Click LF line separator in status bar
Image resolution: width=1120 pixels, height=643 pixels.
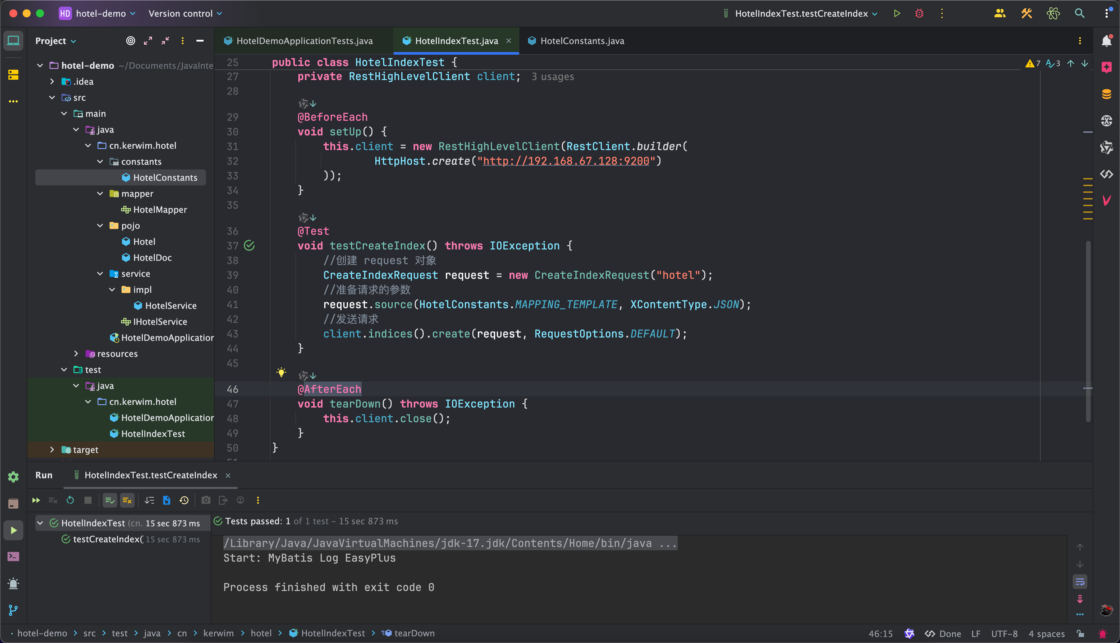point(976,633)
